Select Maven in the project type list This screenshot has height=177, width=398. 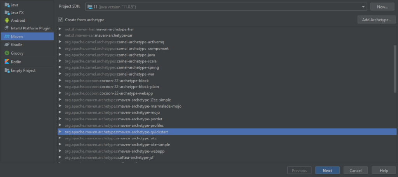pyautogui.click(x=17, y=36)
